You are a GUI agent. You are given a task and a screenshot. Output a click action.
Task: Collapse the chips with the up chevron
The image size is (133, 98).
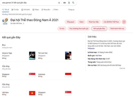[124, 22]
